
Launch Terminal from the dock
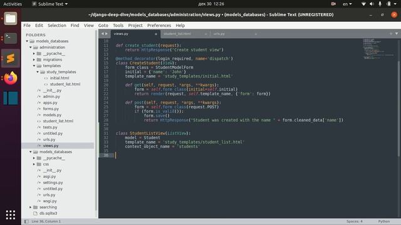click(x=11, y=38)
